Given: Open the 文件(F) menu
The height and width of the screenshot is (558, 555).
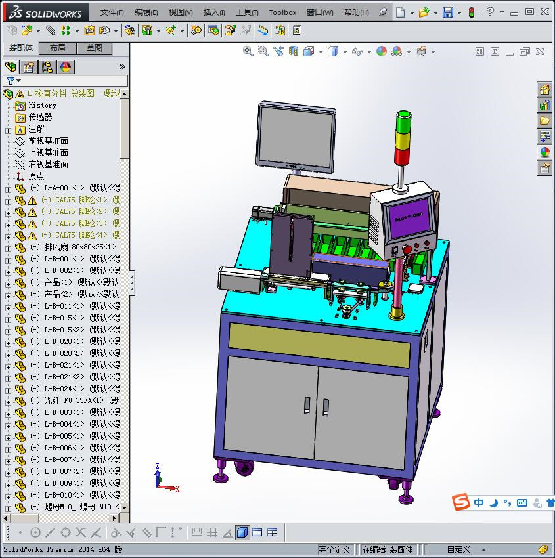Looking at the screenshot, I should [x=112, y=12].
